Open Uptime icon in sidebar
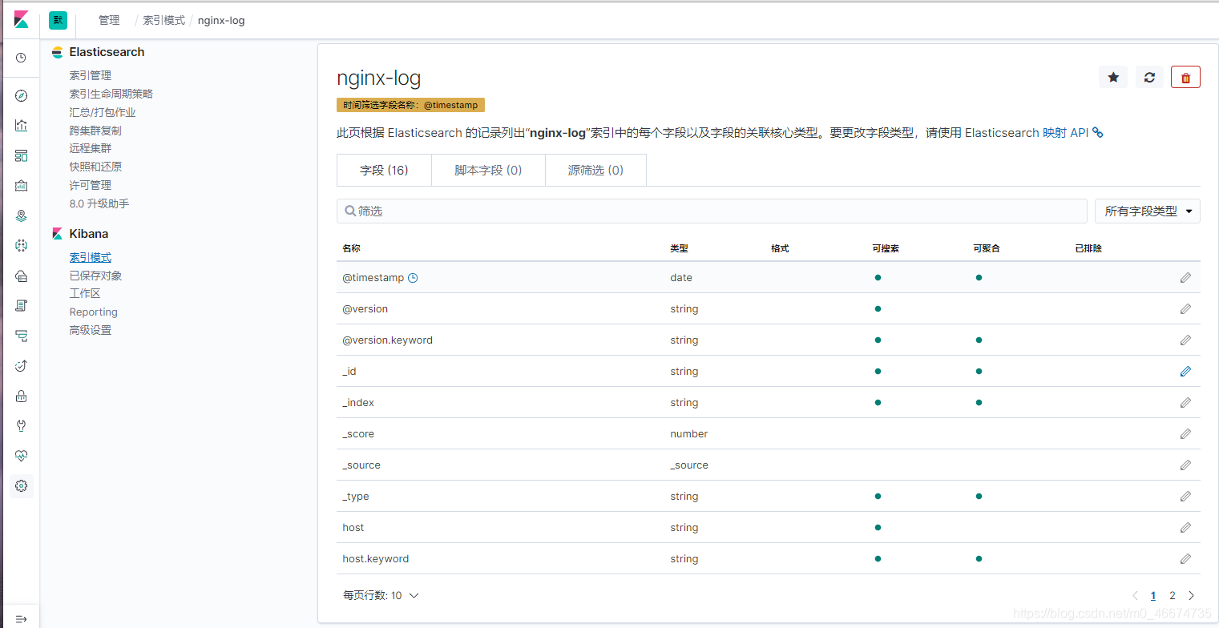The height and width of the screenshot is (628, 1219). [x=22, y=366]
